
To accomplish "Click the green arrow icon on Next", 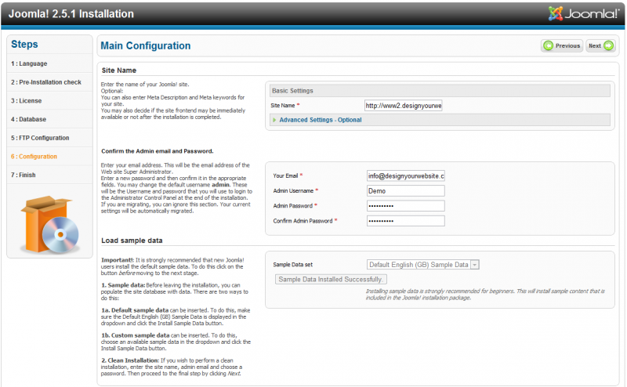I will click(608, 45).
